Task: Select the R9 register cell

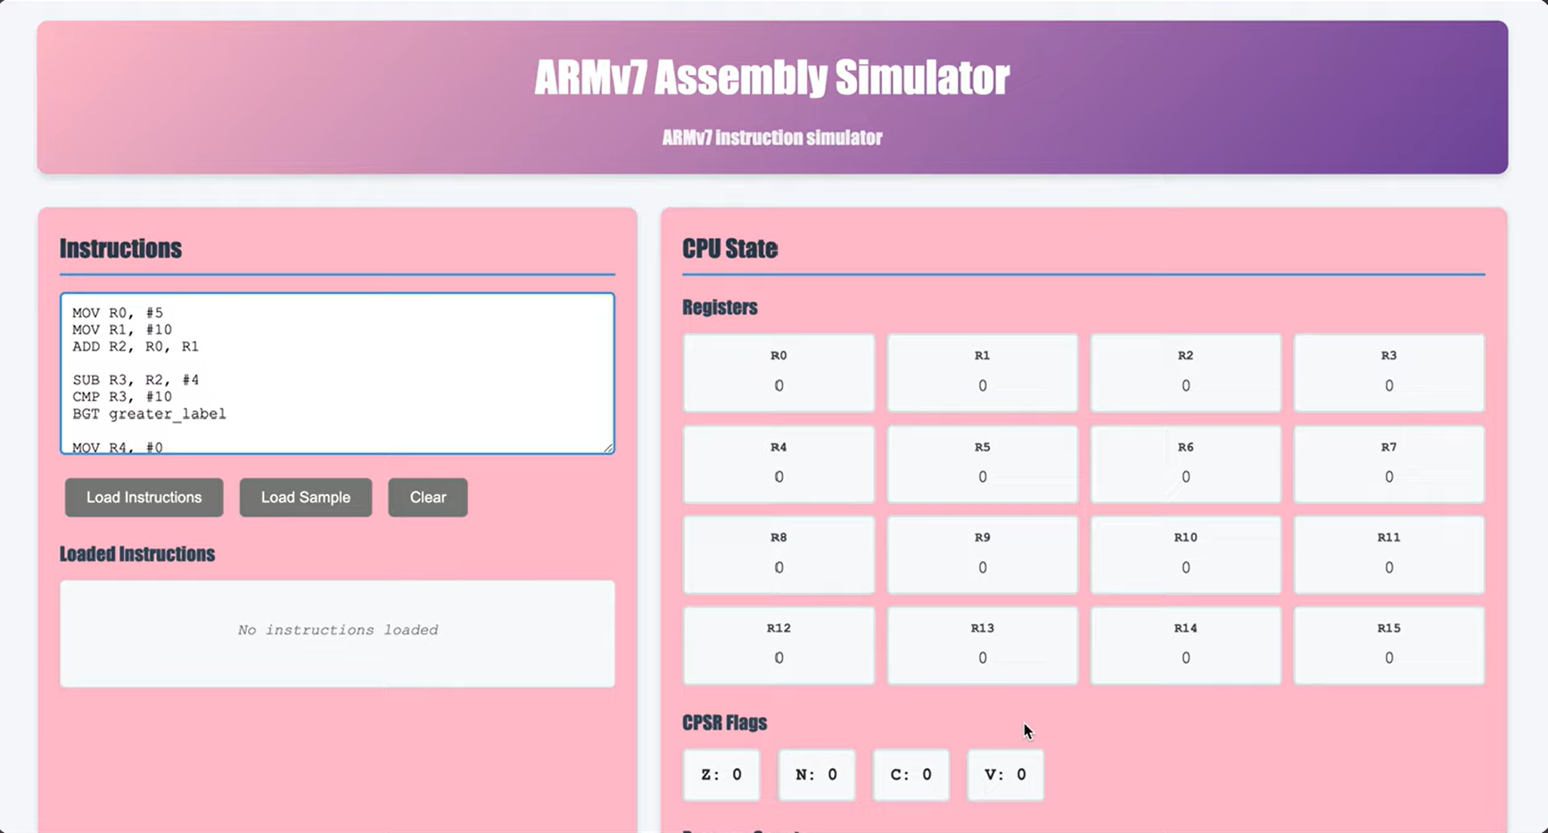Action: point(982,555)
